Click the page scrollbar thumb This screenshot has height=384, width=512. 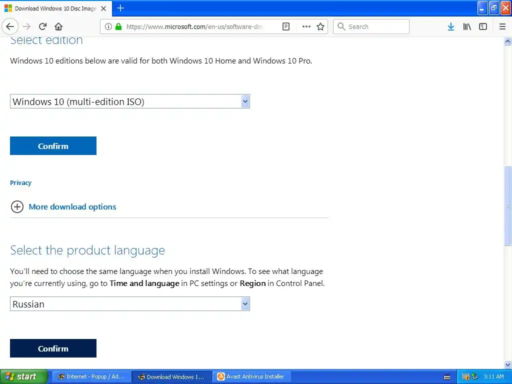[508, 205]
